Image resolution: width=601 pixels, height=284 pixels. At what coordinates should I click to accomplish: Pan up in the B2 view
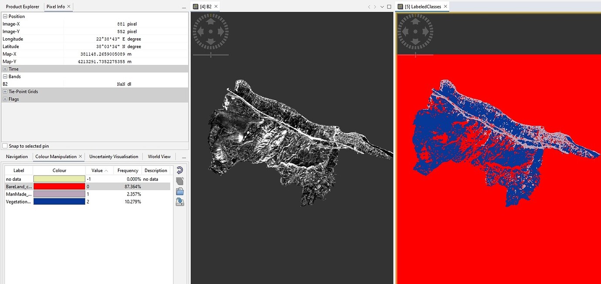click(211, 21)
